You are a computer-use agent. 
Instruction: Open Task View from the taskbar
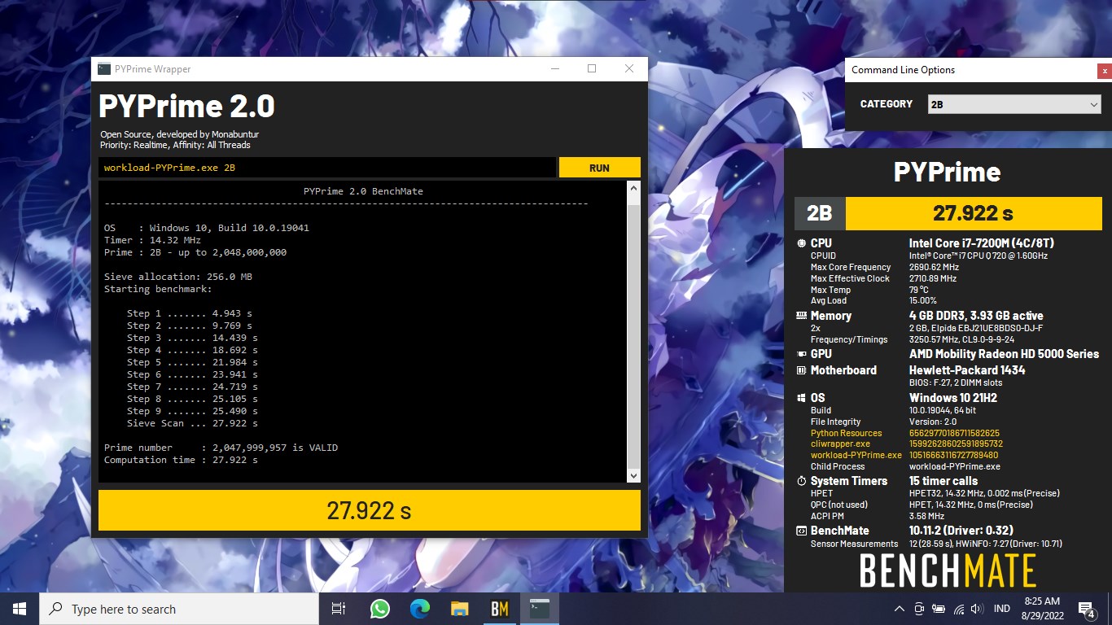(x=339, y=609)
